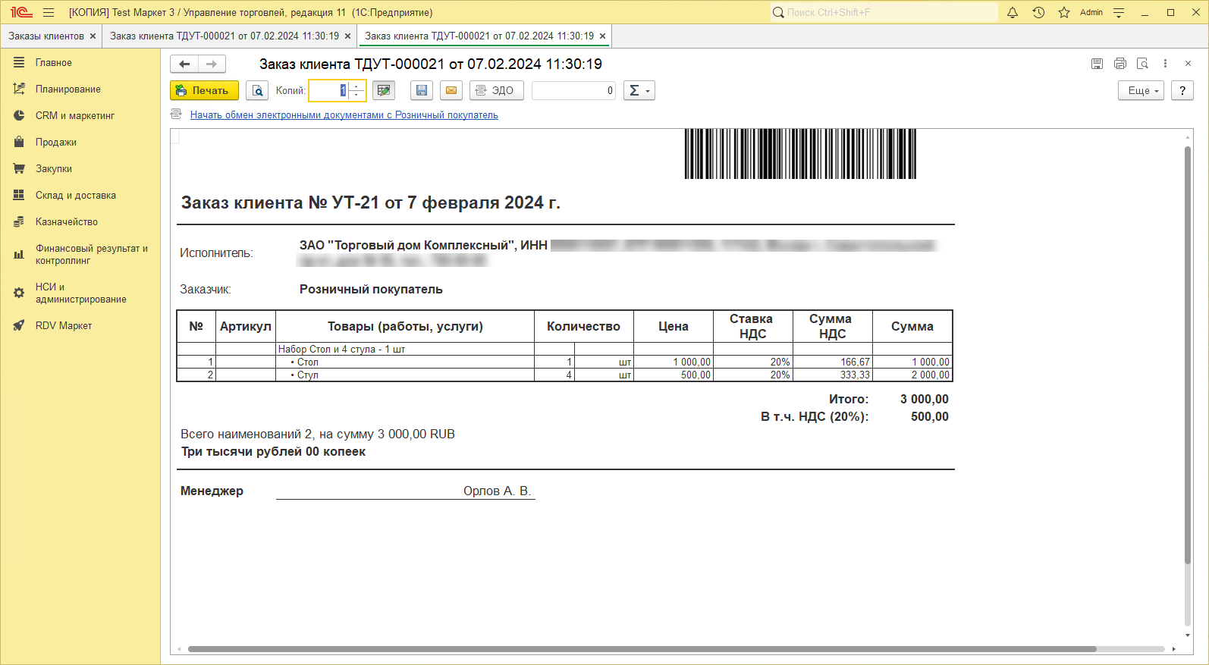Screen dimensions: 1209x665
Task: Open the history clock icon
Action: 1038,12
